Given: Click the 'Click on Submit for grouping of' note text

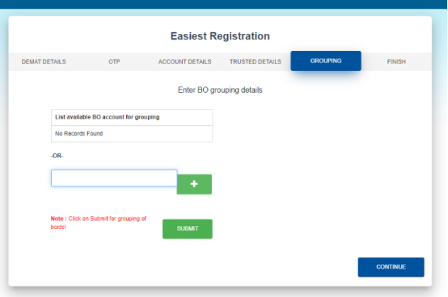Looking at the screenshot, I should coord(108,219).
